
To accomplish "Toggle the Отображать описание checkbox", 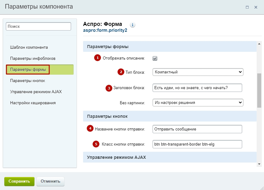I will pos(155,58).
